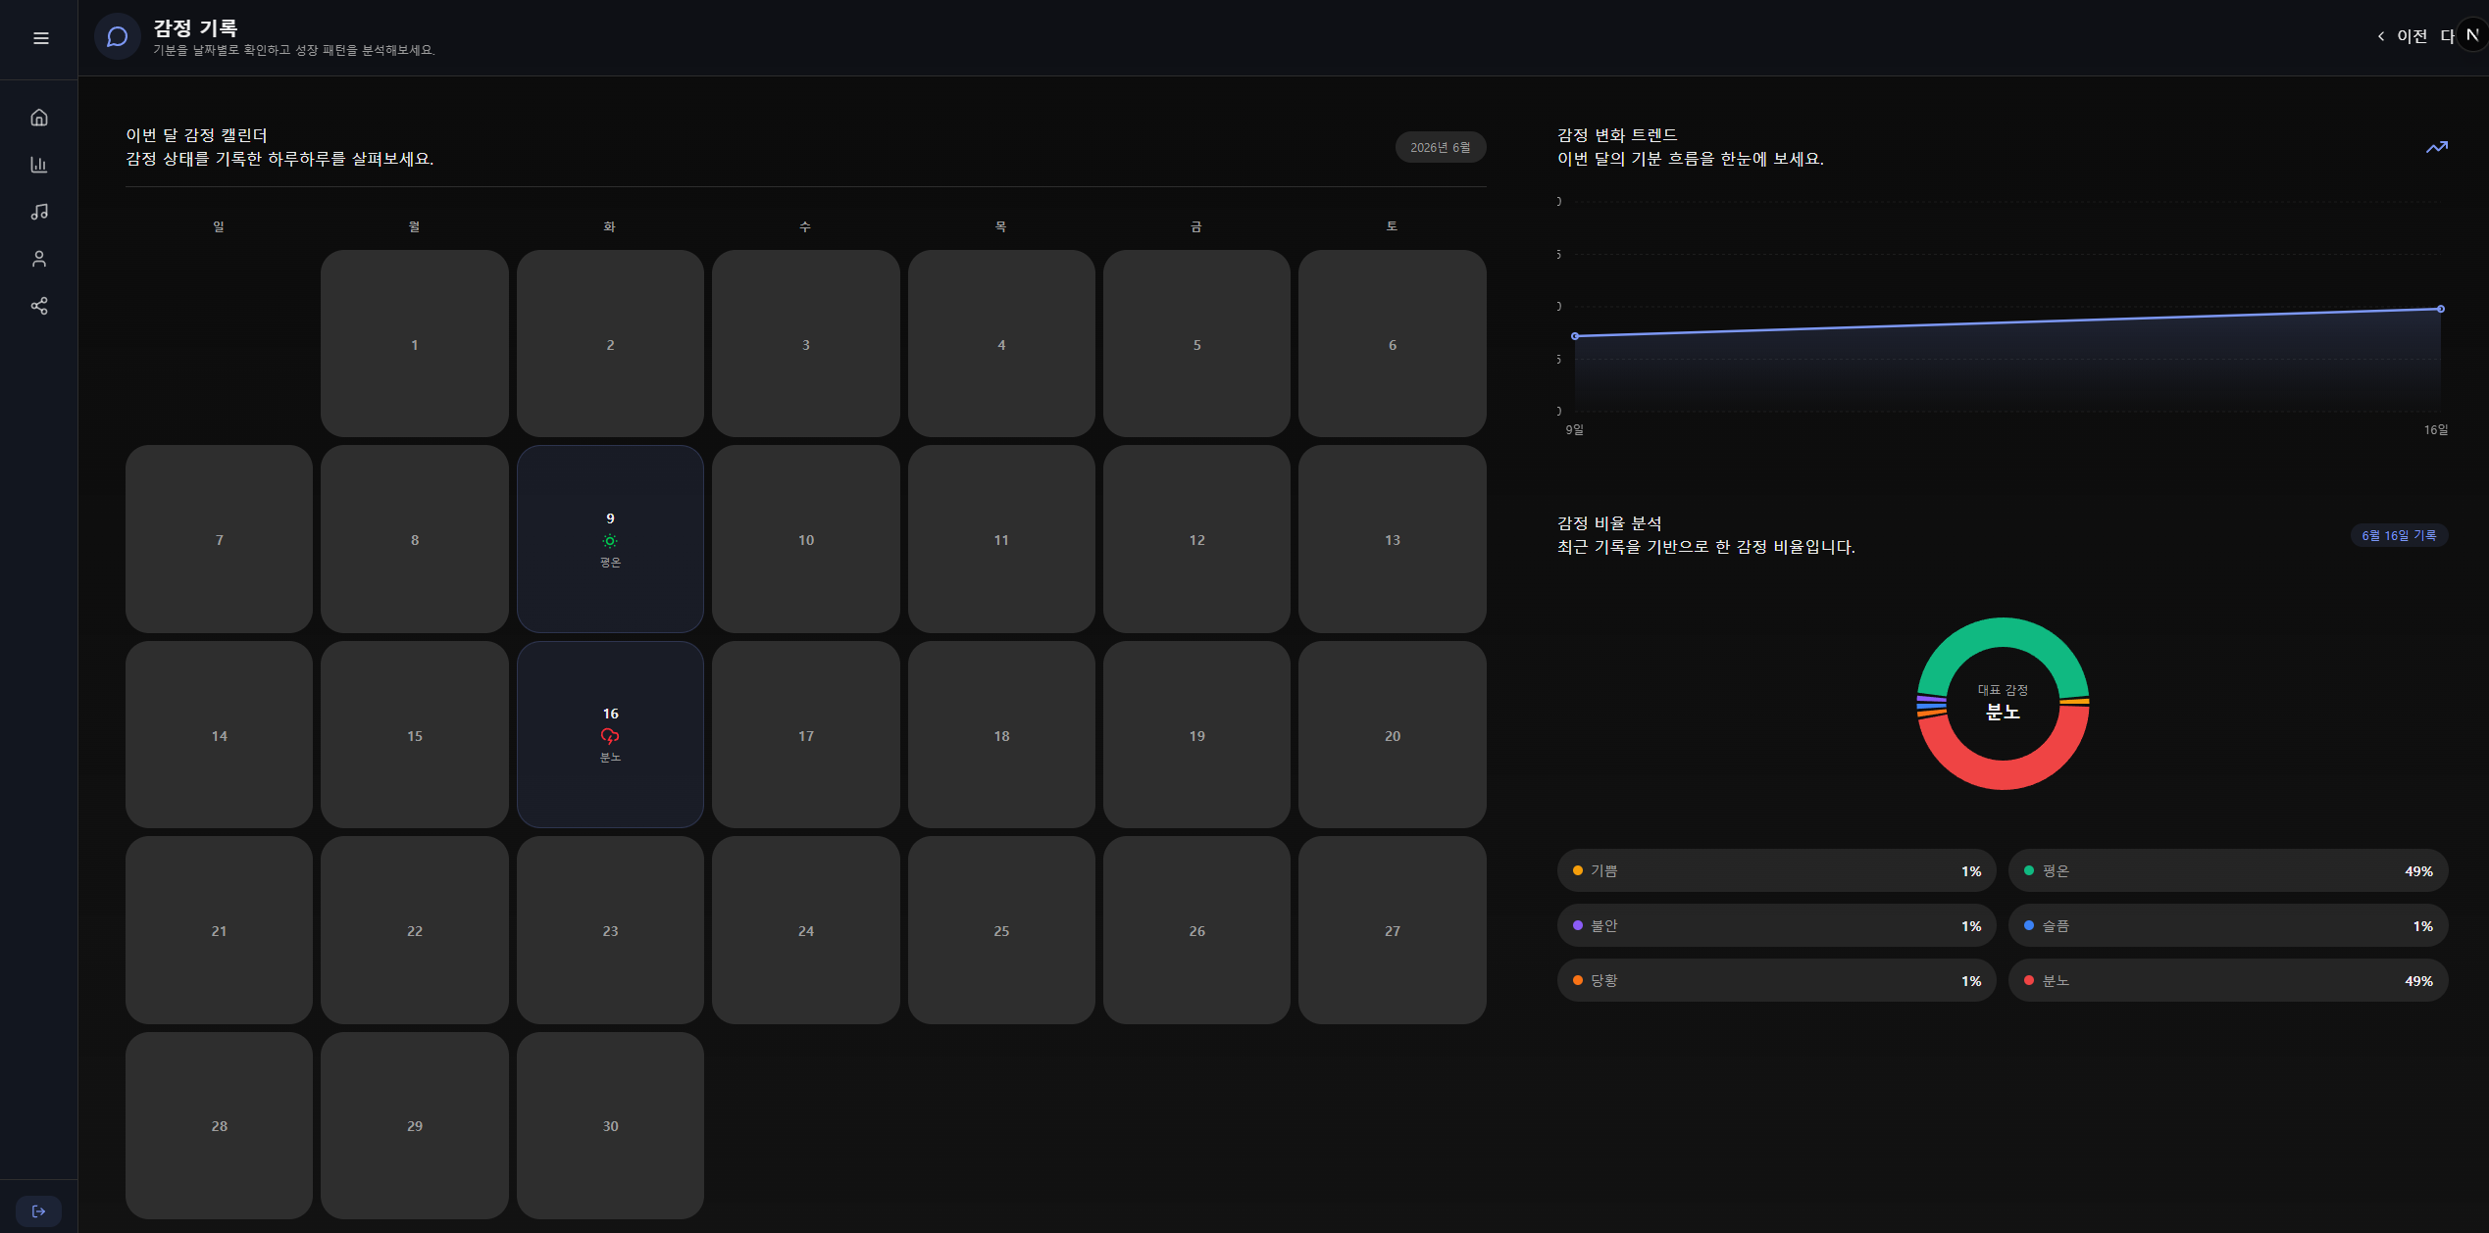
Task: Open calendar day 30
Action: pos(610,1125)
